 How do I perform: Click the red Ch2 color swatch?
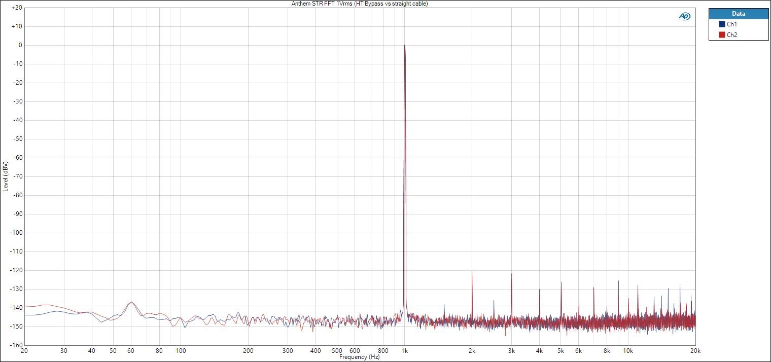(722, 35)
